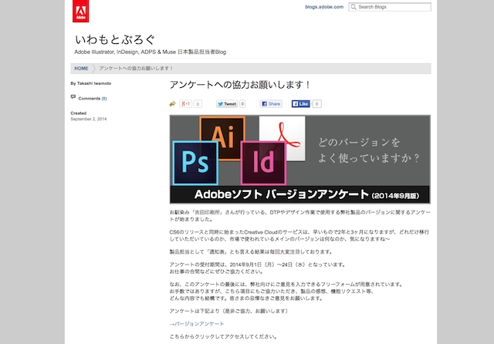This screenshot has height=344, width=494.
Task: Click the アンケートへの協力お願いします breadcrumb item
Action: click(136, 69)
